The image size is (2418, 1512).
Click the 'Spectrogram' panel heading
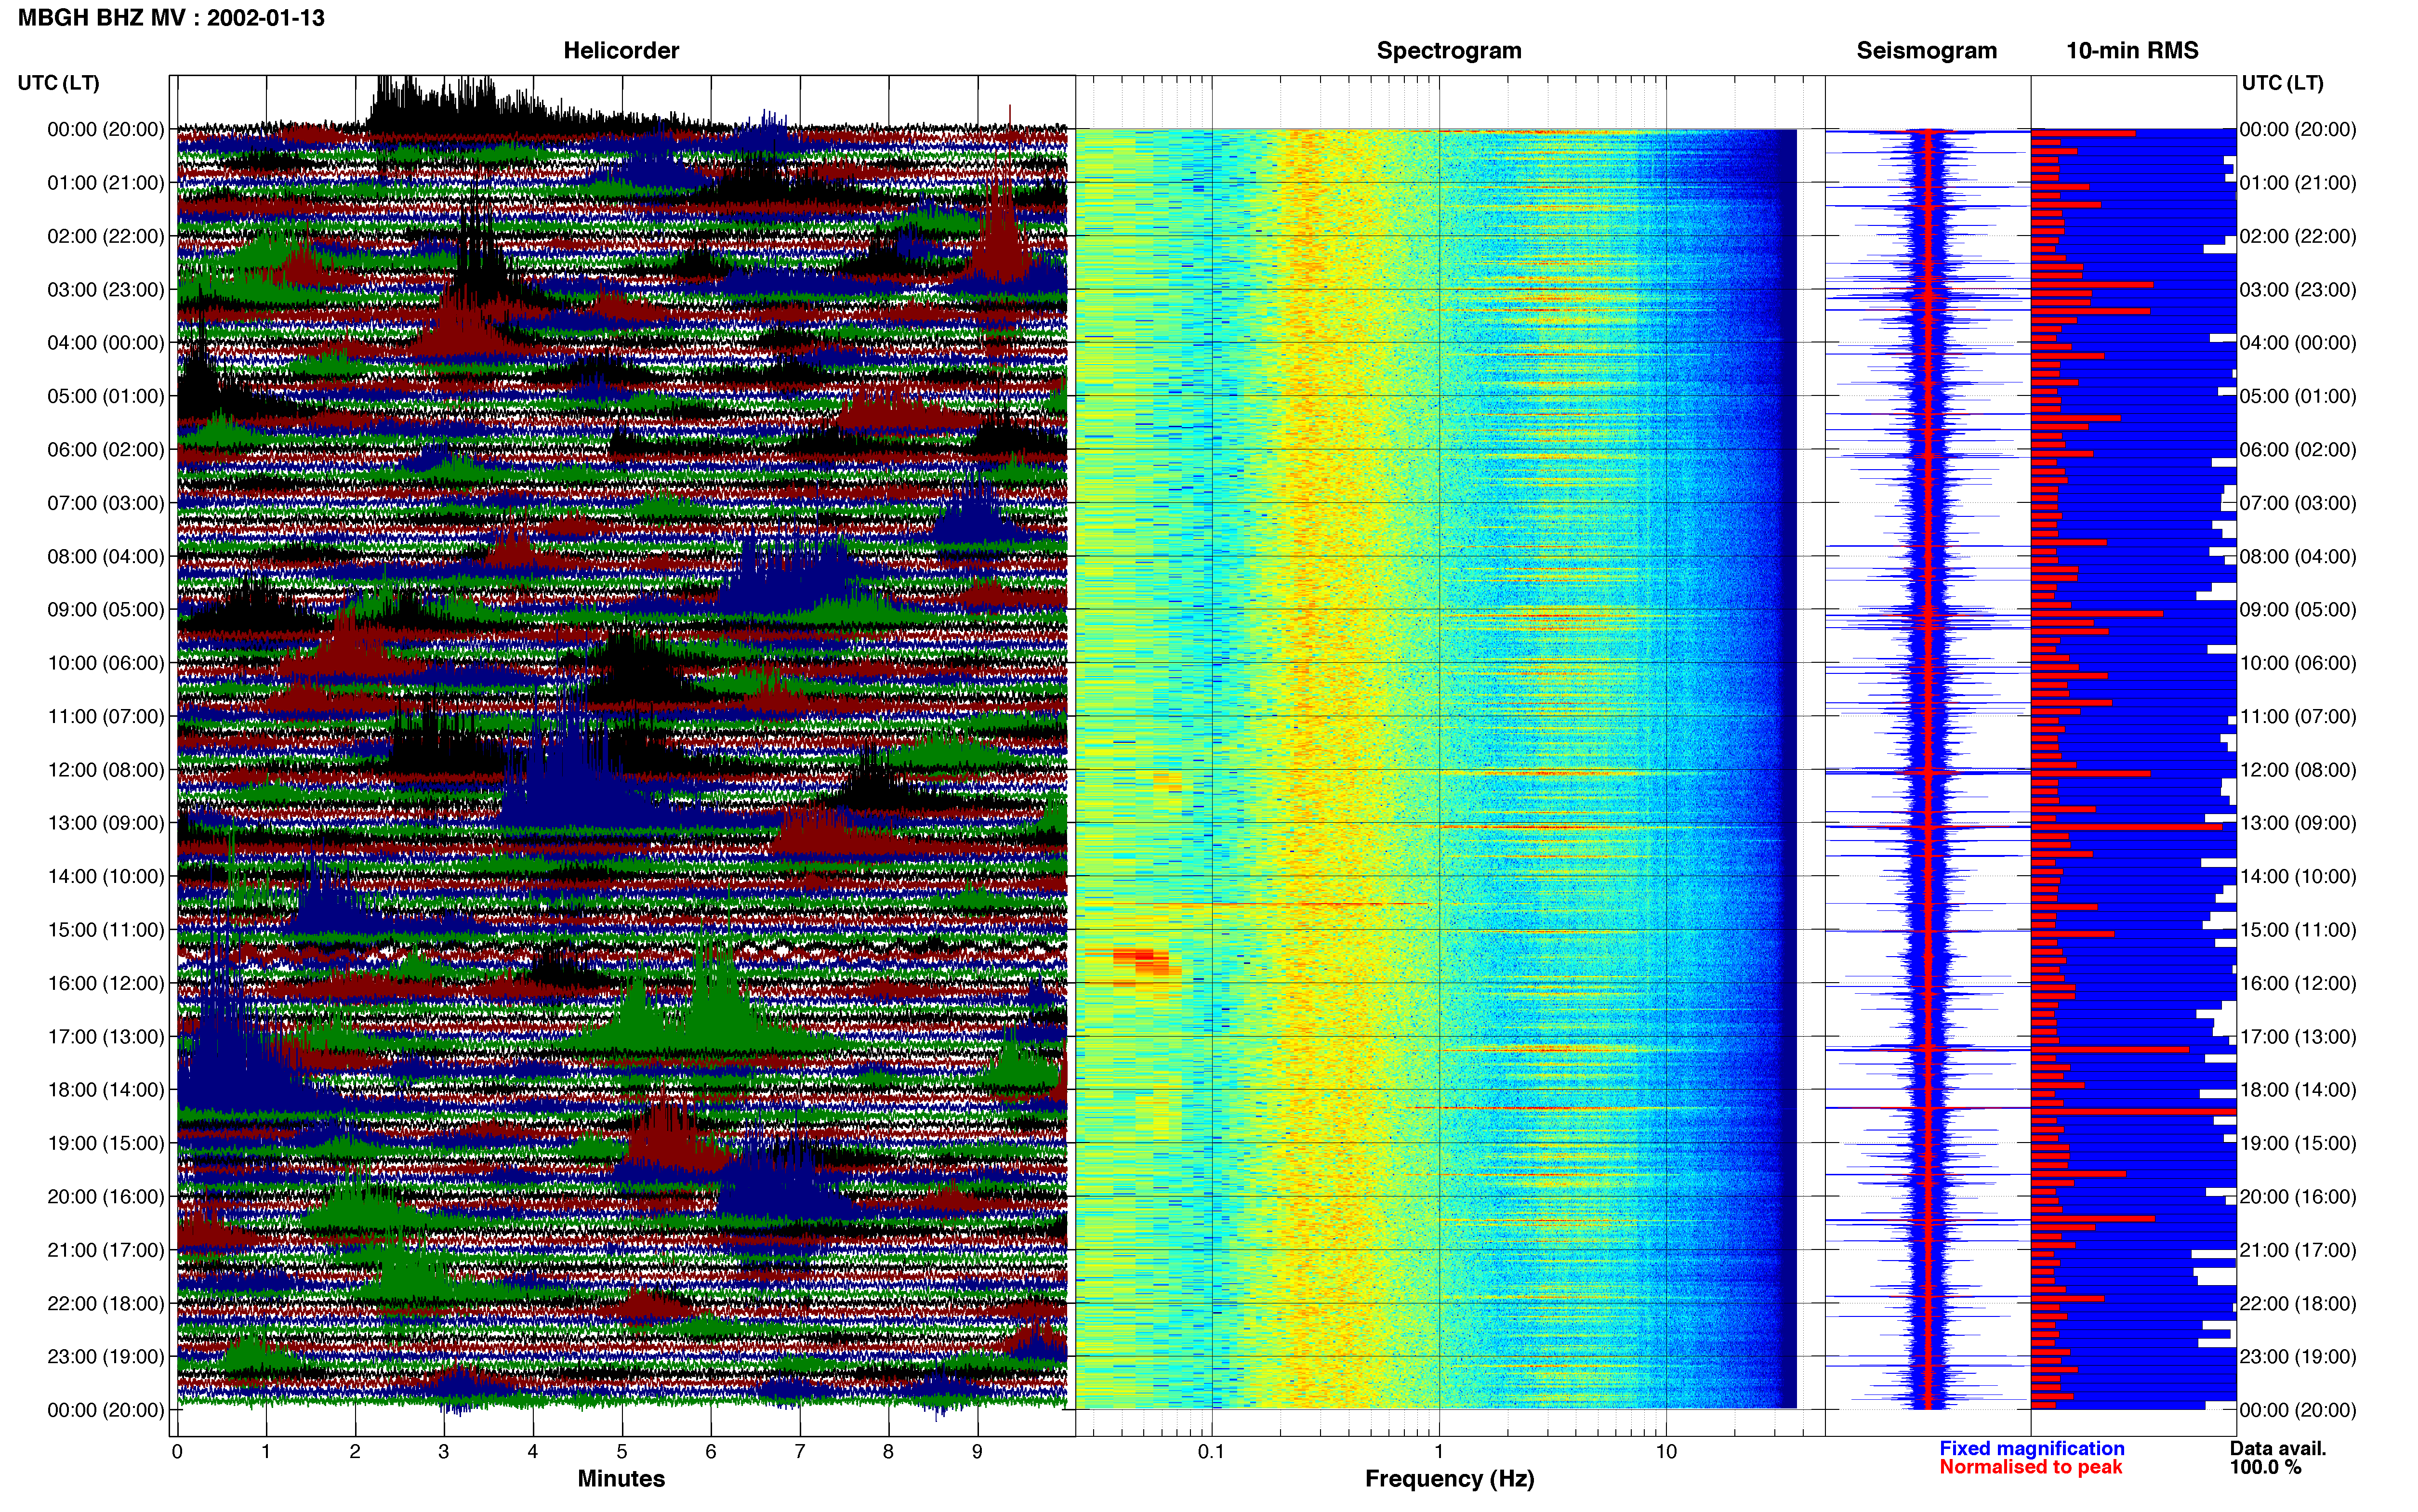click(1449, 51)
